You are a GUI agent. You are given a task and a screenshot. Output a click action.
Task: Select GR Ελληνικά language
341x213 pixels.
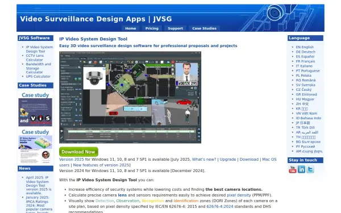click(x=306, y=94)
